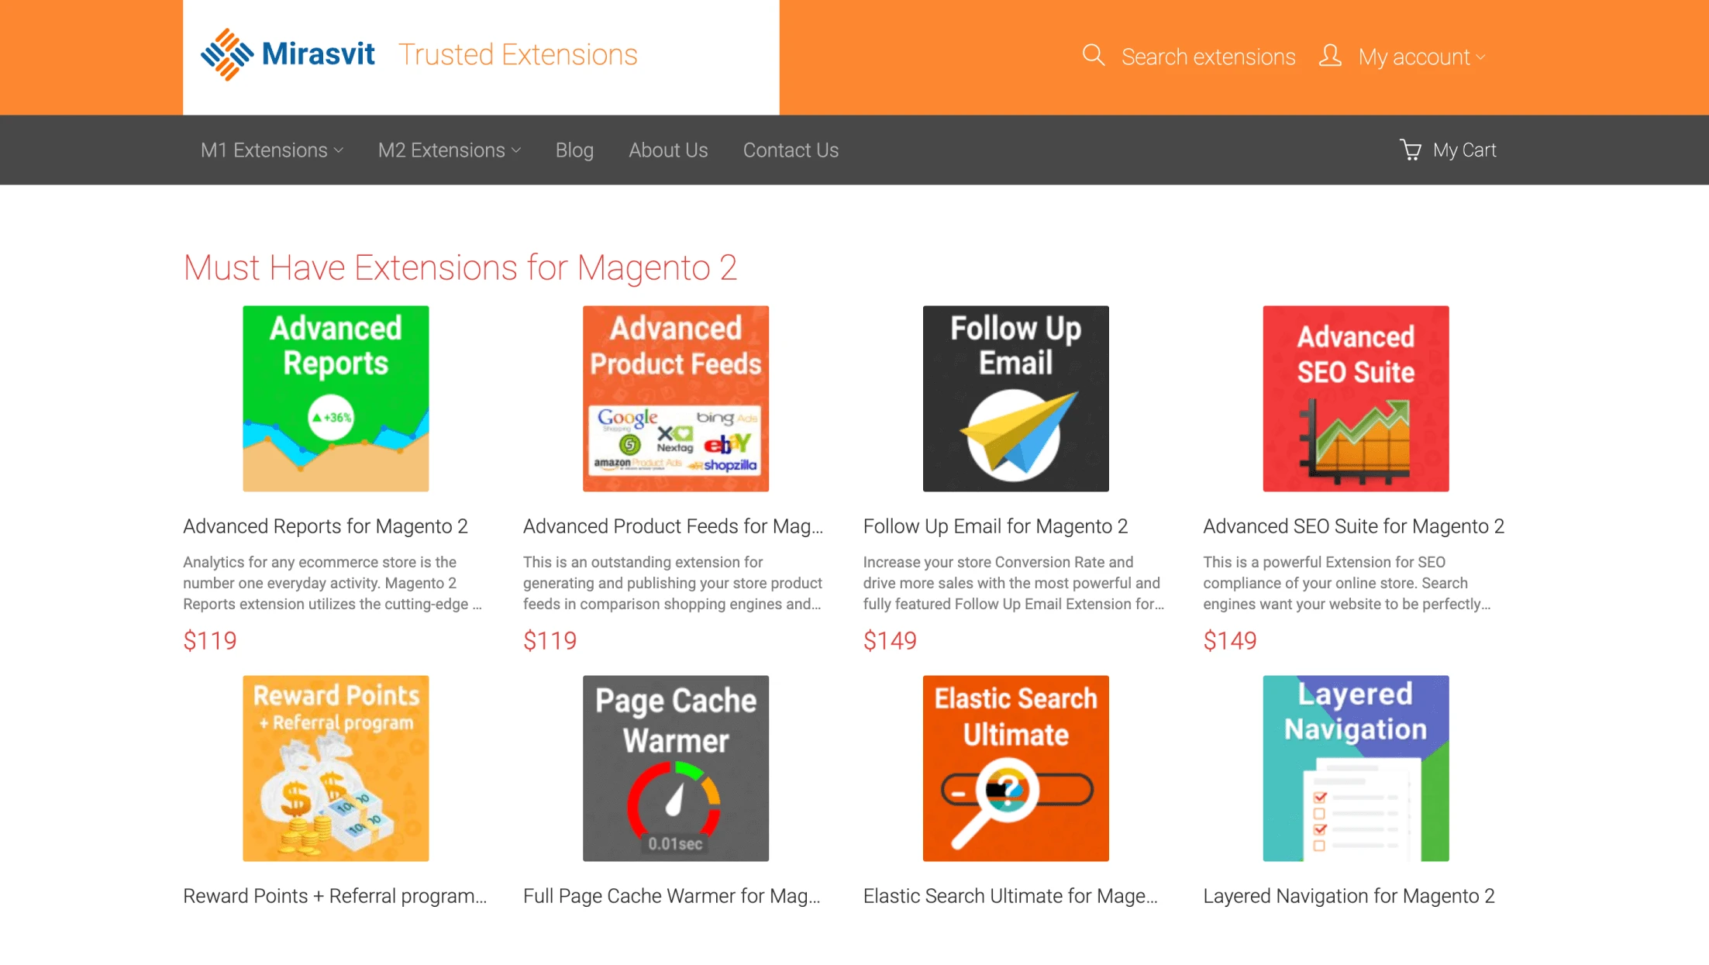Select the Advanced Reports product image

coord(335,398)
